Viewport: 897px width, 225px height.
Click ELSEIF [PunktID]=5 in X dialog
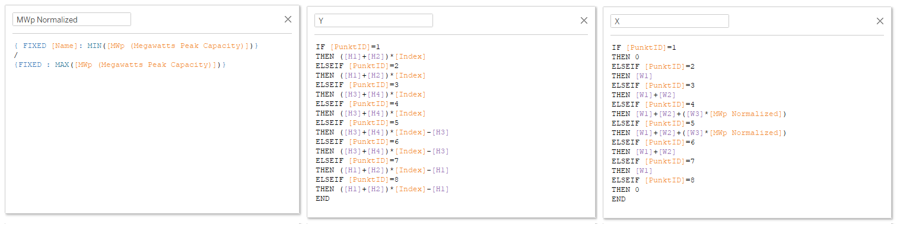point(653,123)
